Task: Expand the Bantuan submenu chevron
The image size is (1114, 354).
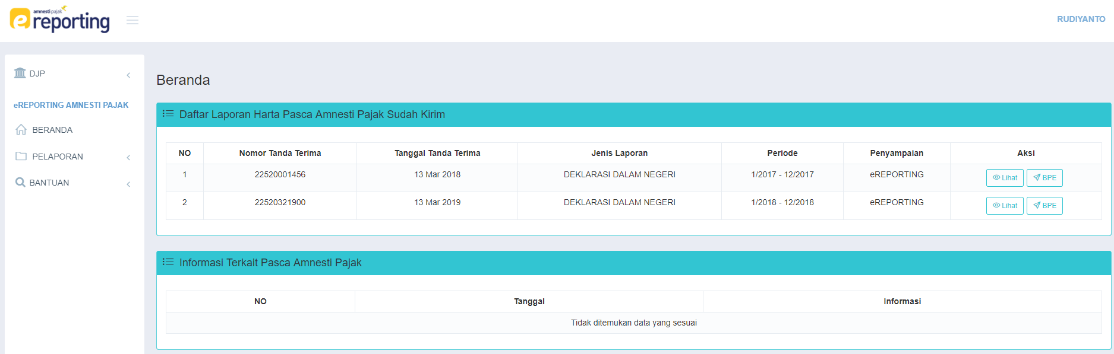Action: tap(128, 184)
